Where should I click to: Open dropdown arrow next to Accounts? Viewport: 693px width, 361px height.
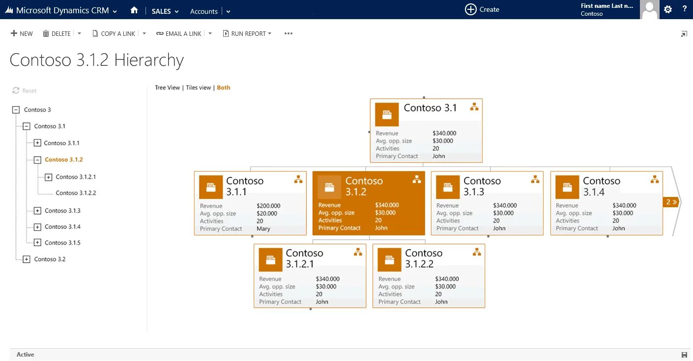pyautogui.click(x=228, y=11)
